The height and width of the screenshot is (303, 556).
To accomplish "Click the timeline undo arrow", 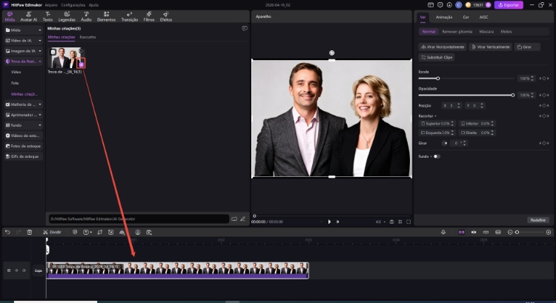I will [x=7, y=232].
